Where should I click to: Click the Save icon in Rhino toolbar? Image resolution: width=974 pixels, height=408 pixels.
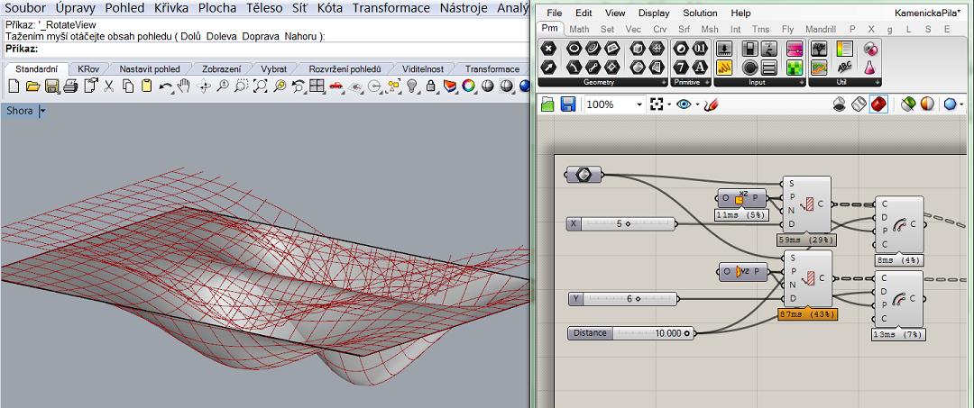pyautogui.click(x=51, y=86)
